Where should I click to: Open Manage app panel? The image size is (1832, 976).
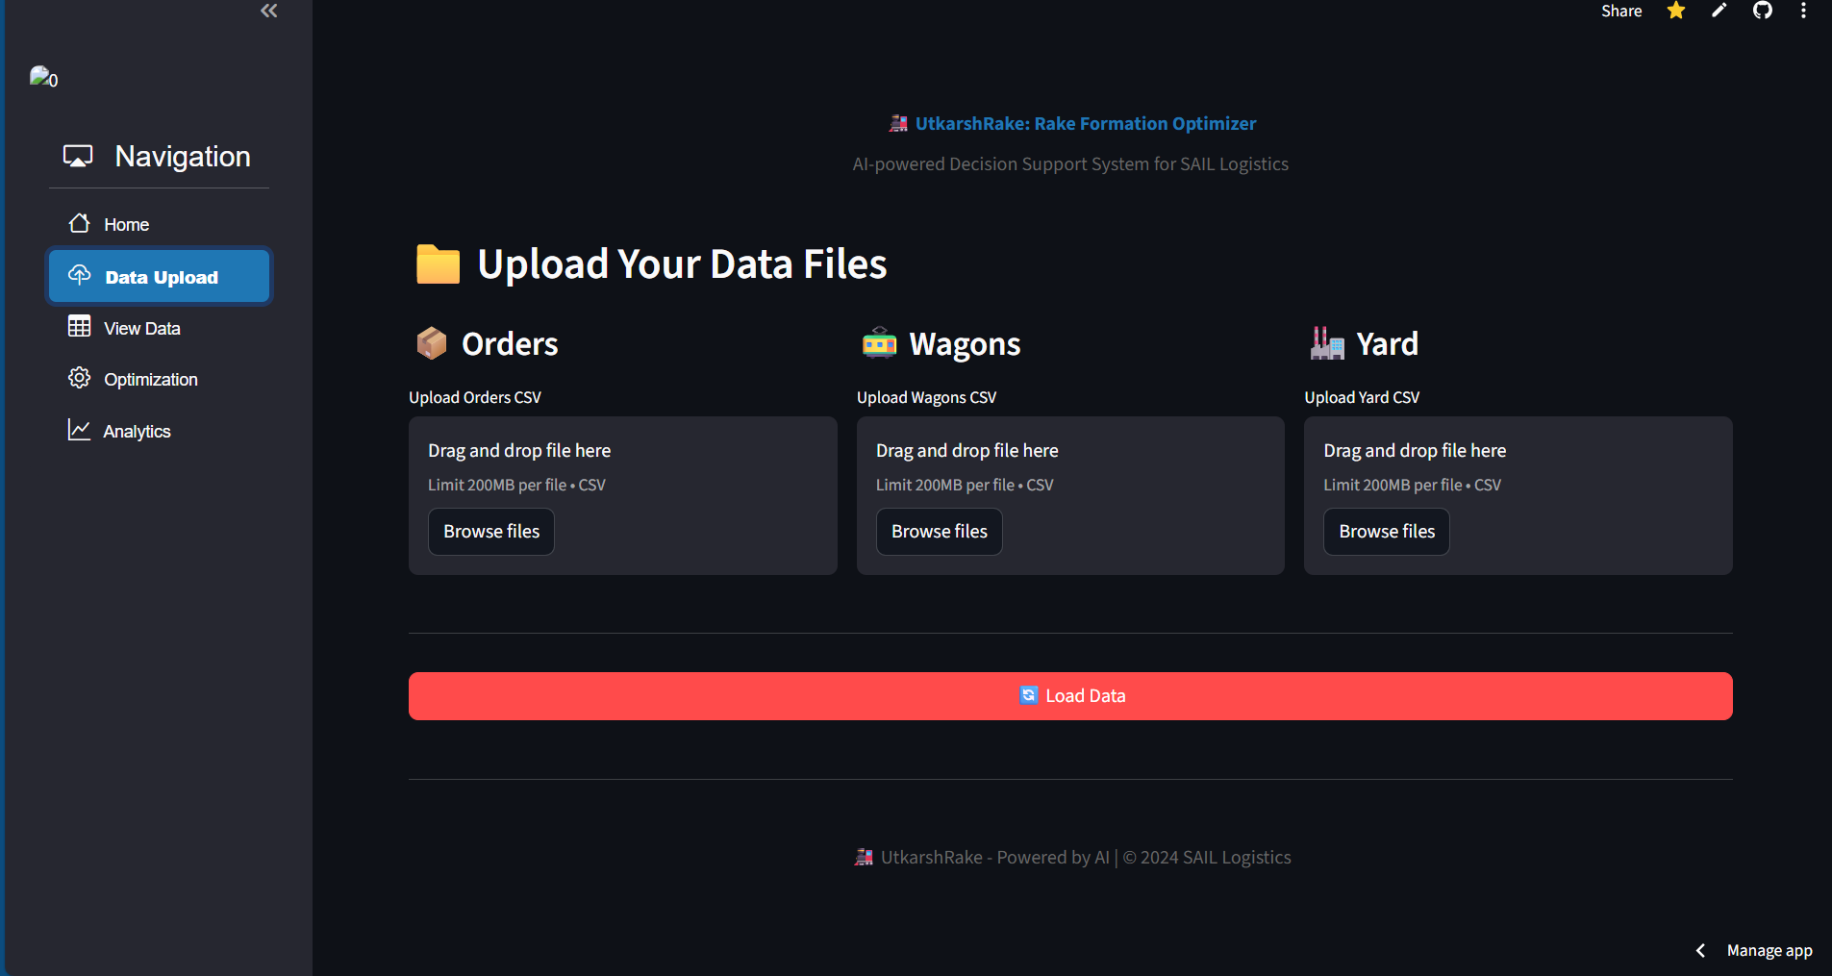(x=1769, y=950)
